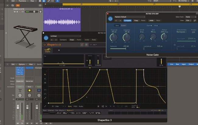Click the trash icon below the envelope editor

[98, 106]
